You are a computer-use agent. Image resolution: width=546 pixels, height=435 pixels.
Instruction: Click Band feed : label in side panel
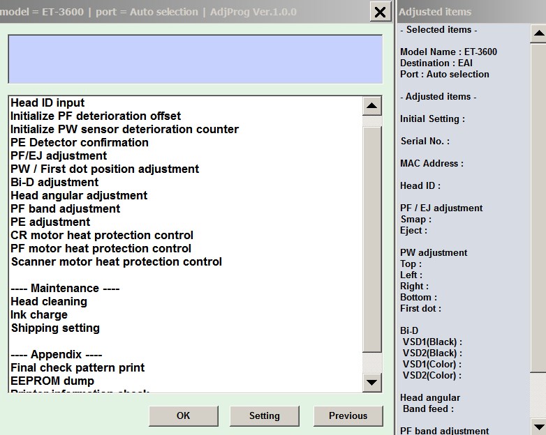point(428,409)
